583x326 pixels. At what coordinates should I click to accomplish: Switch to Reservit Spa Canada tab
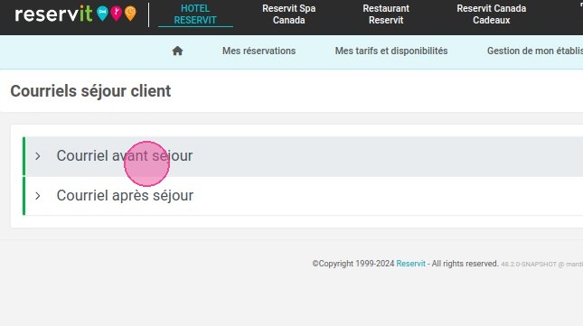(289, 14)
